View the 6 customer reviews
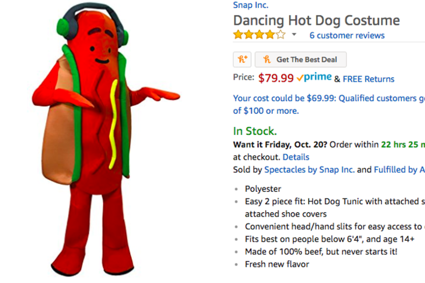Viewport: 425px width, 283px height. point(347,35)
